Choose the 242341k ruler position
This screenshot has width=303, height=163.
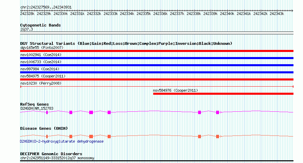(x=244, y=14)
